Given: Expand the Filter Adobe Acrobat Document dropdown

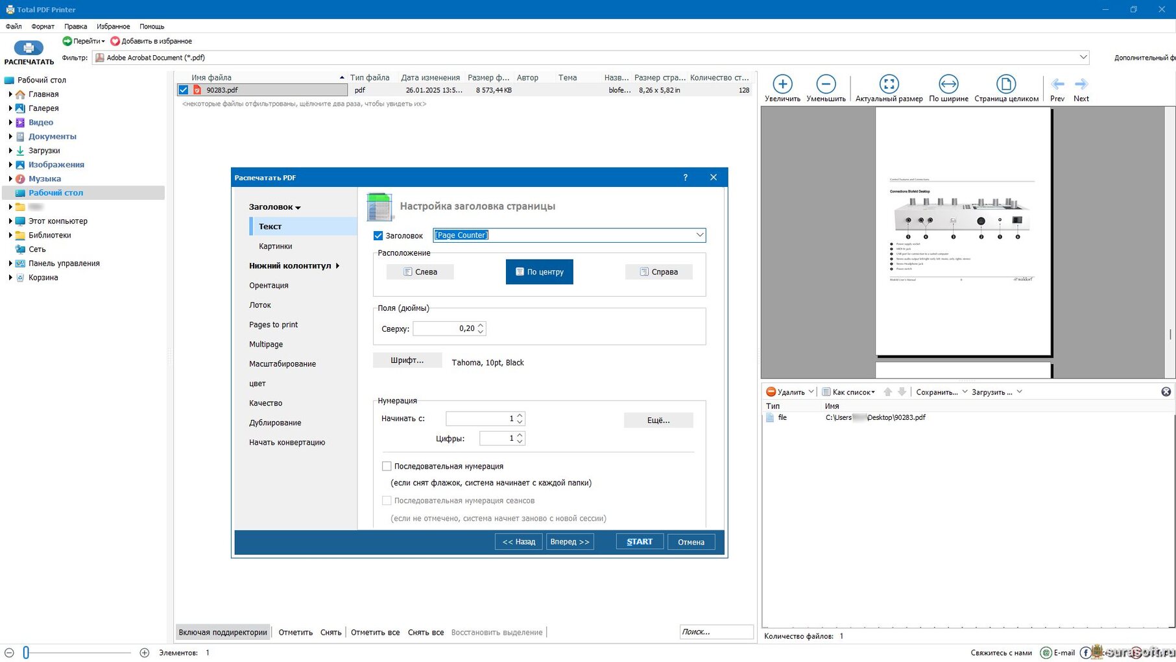Looking at the screenshot, I should point(1083,57).
